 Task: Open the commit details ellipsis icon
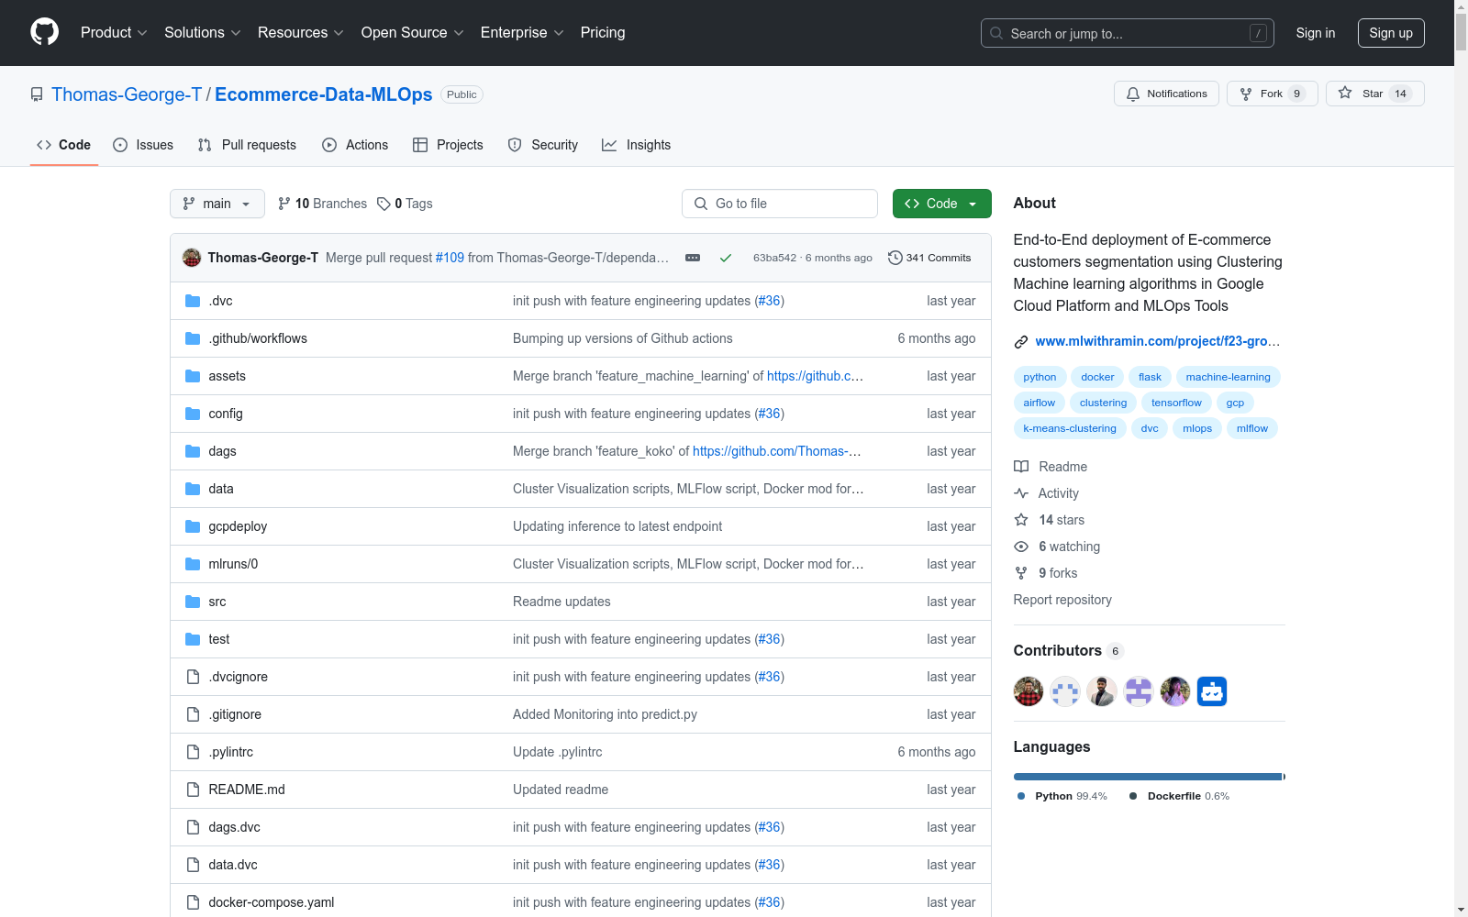click(693, 258)
